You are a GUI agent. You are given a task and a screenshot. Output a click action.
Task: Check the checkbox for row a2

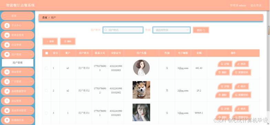tap(46, 91)
